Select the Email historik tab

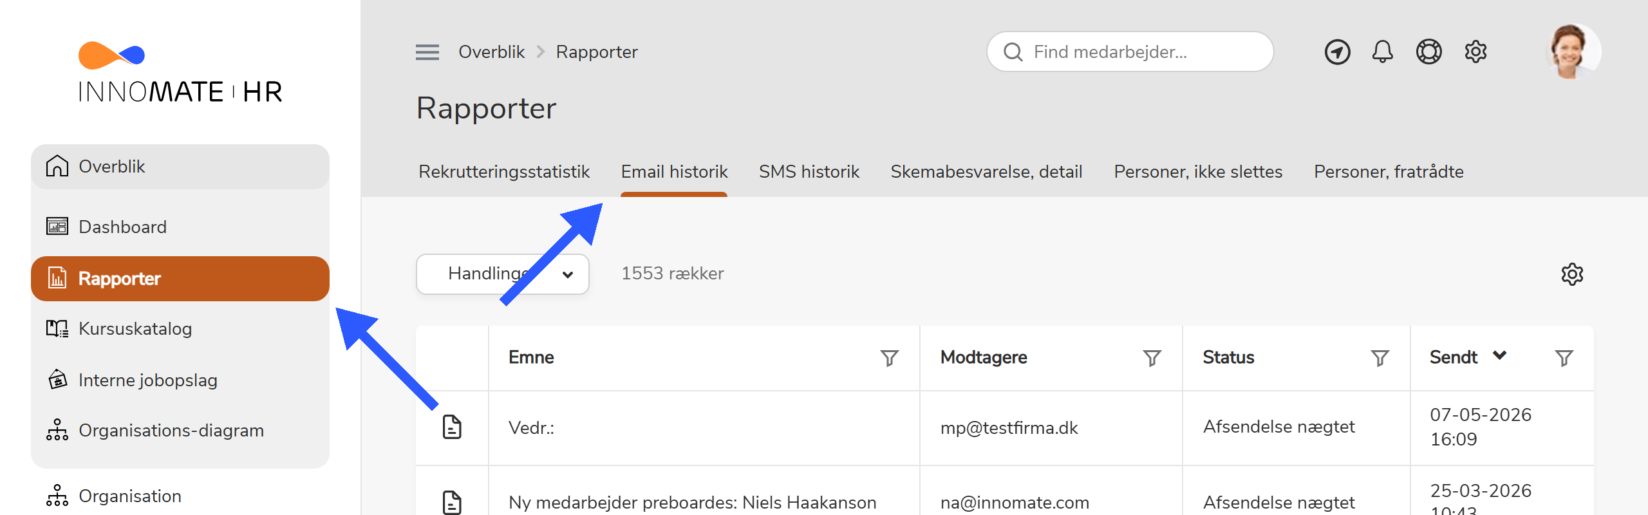point(674,172)
